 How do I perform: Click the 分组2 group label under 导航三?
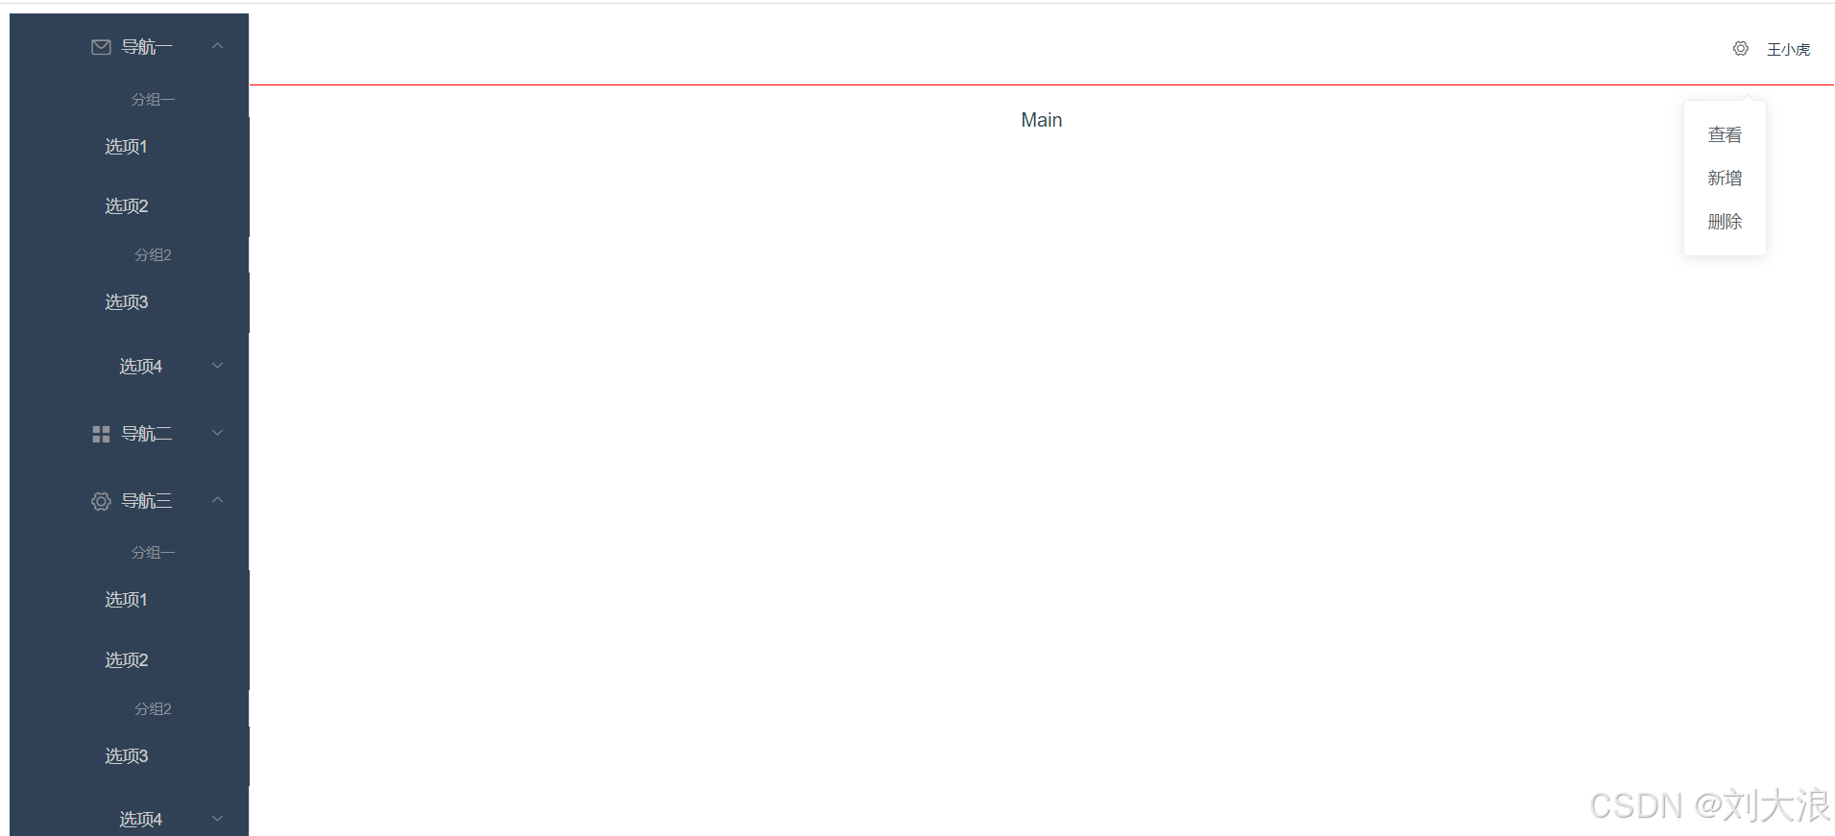[153, 708]
